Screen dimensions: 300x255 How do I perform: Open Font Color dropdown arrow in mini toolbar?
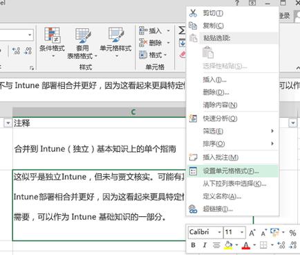point(254,245)
